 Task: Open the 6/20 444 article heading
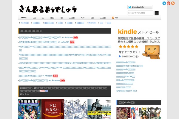coord(64,90)
